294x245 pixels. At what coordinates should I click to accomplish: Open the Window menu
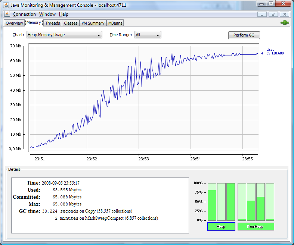pos(47,14)
